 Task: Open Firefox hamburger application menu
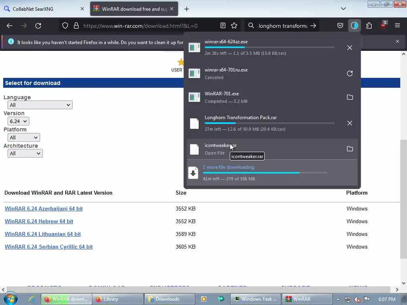[397, 25]
